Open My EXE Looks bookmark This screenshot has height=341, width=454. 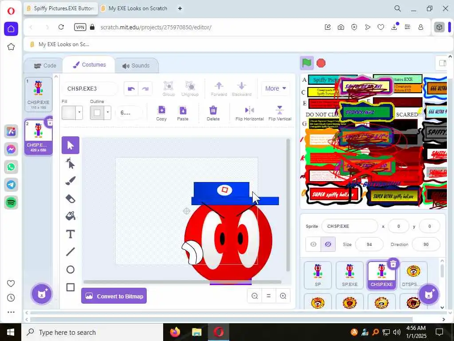point(60,44)
